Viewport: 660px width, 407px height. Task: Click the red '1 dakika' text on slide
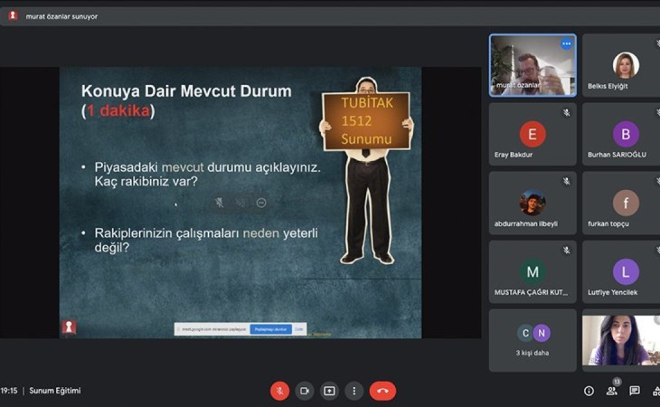point(119,111)
